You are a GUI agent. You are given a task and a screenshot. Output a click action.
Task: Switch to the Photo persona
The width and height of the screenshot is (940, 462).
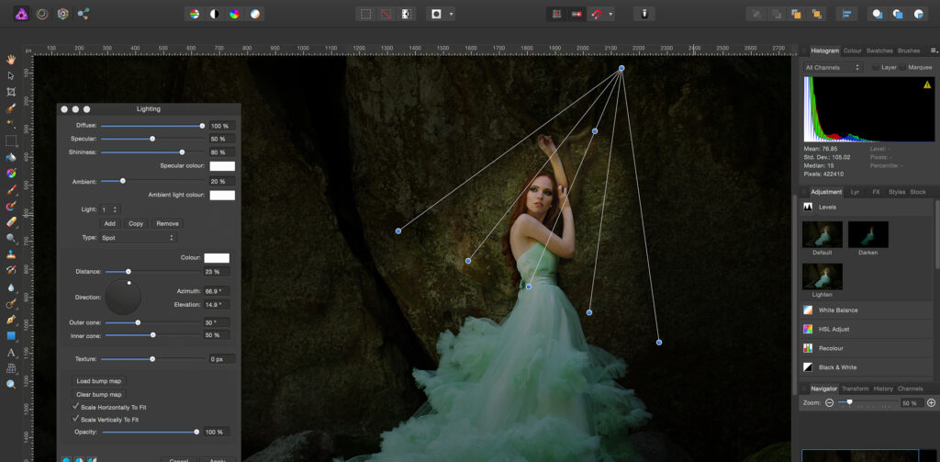[22, 14]
